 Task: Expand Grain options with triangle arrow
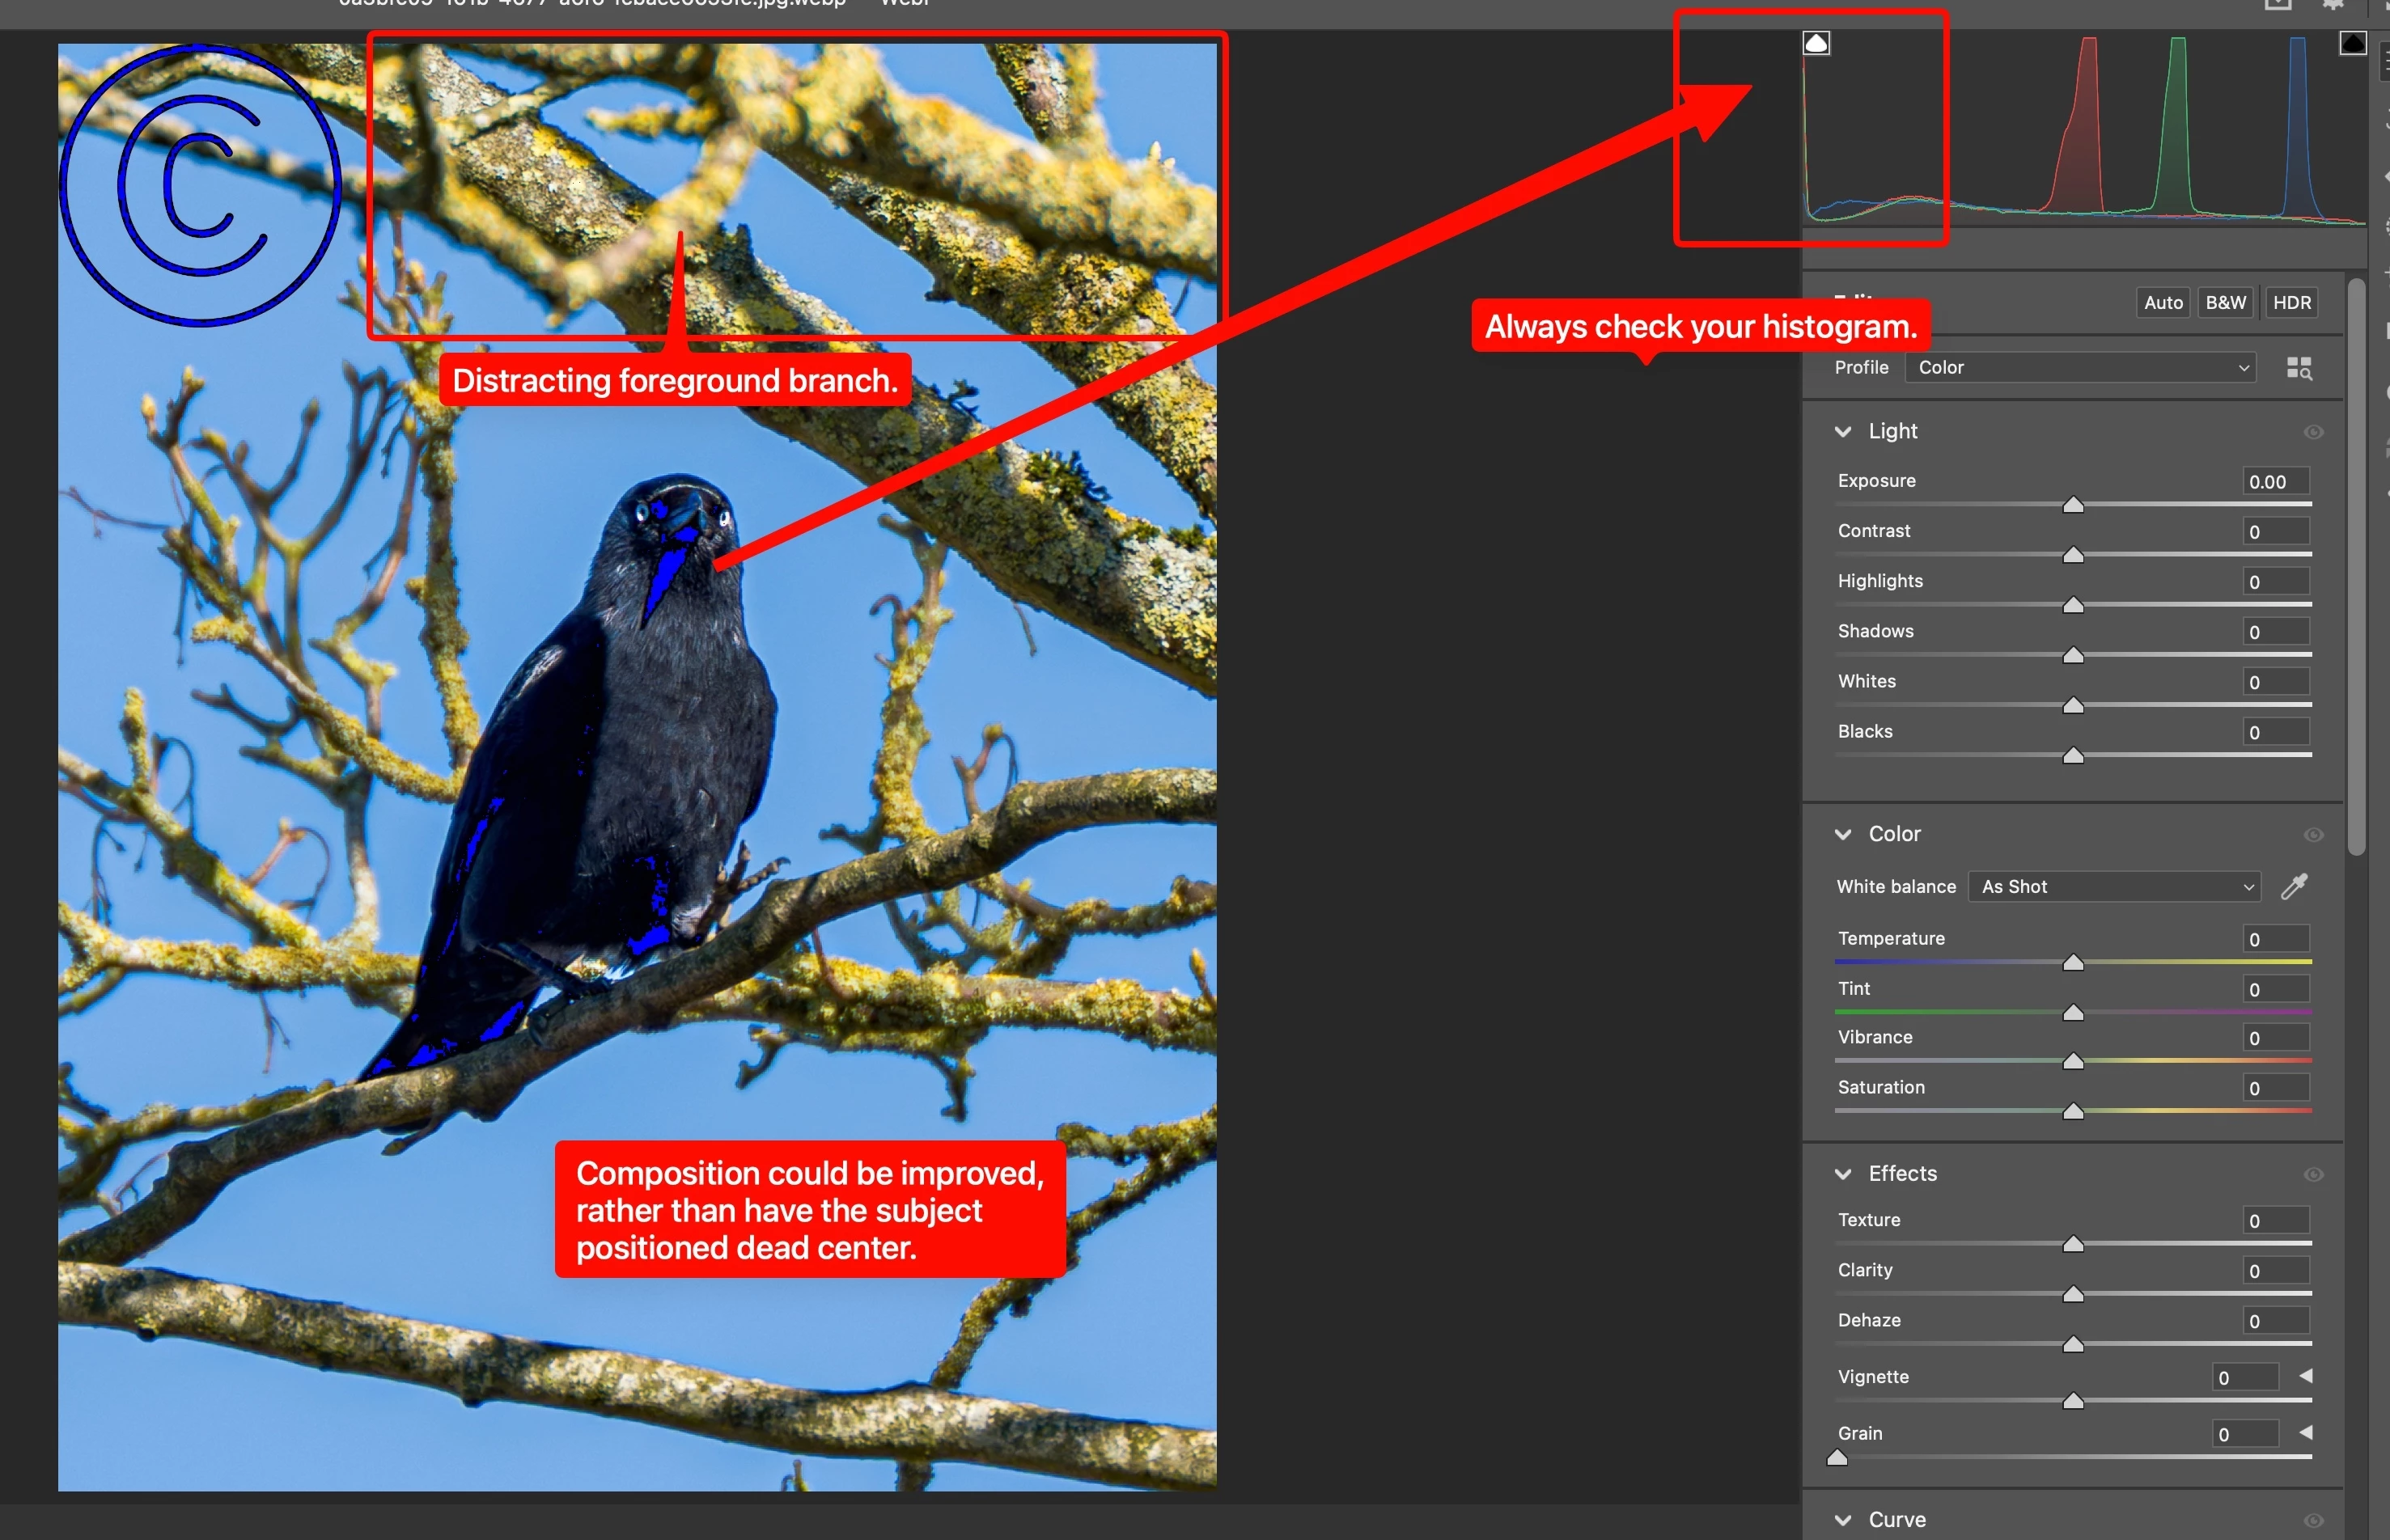pos(2306,1433)
